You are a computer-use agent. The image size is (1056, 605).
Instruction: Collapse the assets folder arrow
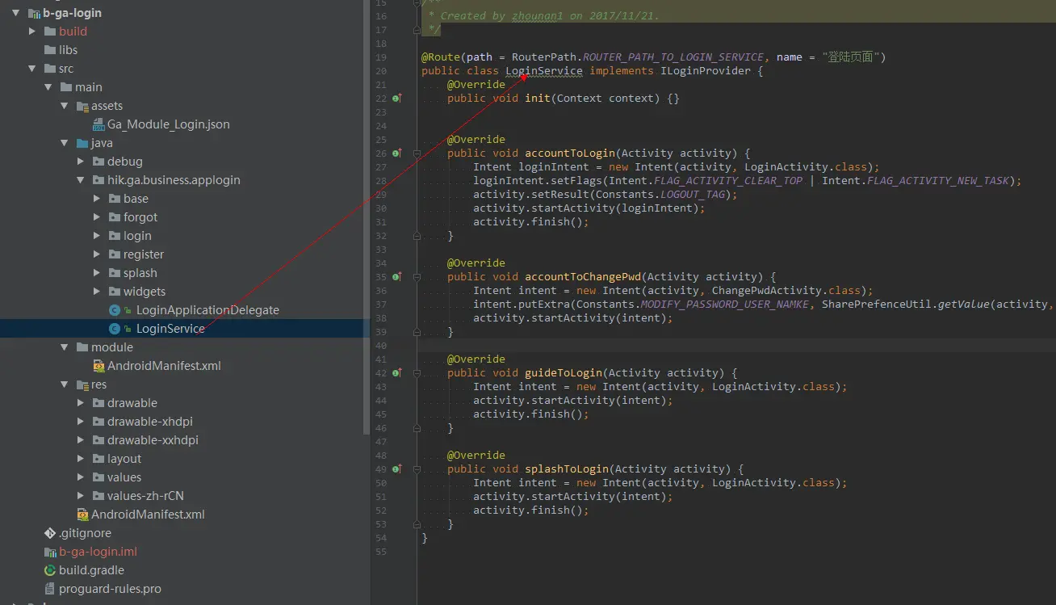65,106
